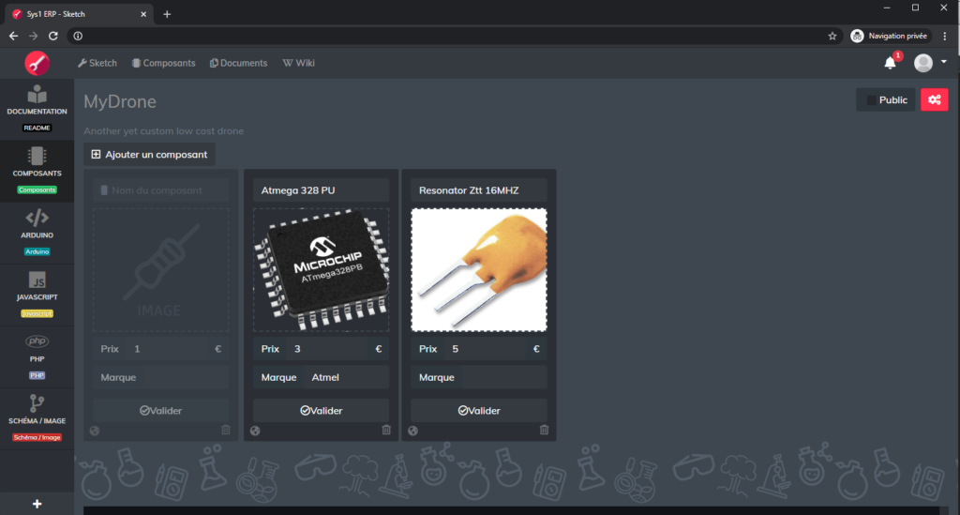Click the Marque field containing Atmel
Screen dimensions: 960x515
(345, 377)
